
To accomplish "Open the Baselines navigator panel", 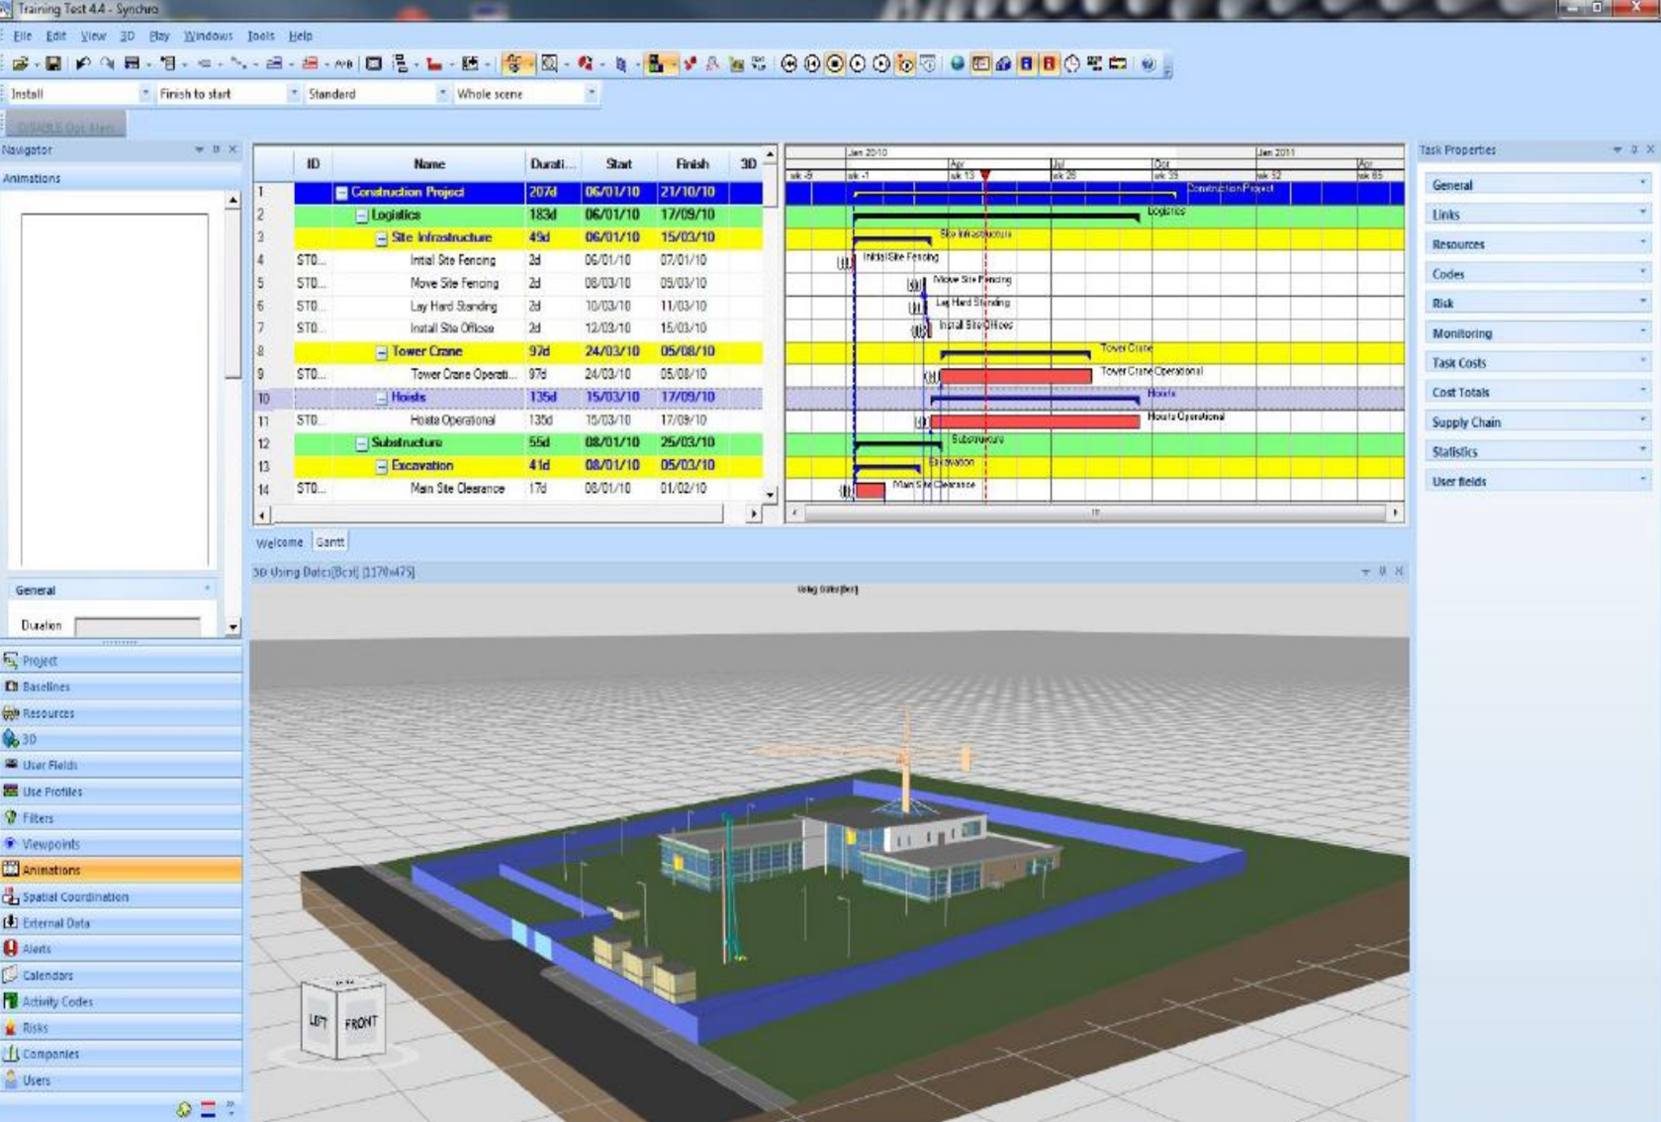I will coord(121,687).
